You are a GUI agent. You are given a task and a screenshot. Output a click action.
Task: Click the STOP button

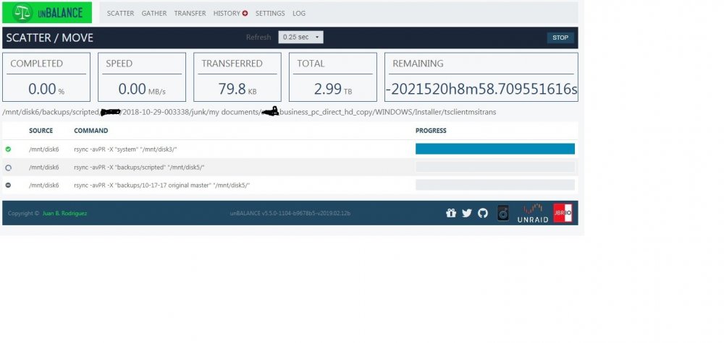tap(560, 38)
